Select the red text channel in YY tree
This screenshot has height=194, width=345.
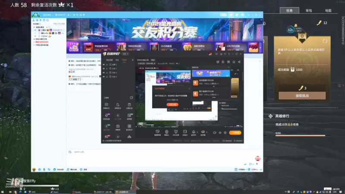42,42
